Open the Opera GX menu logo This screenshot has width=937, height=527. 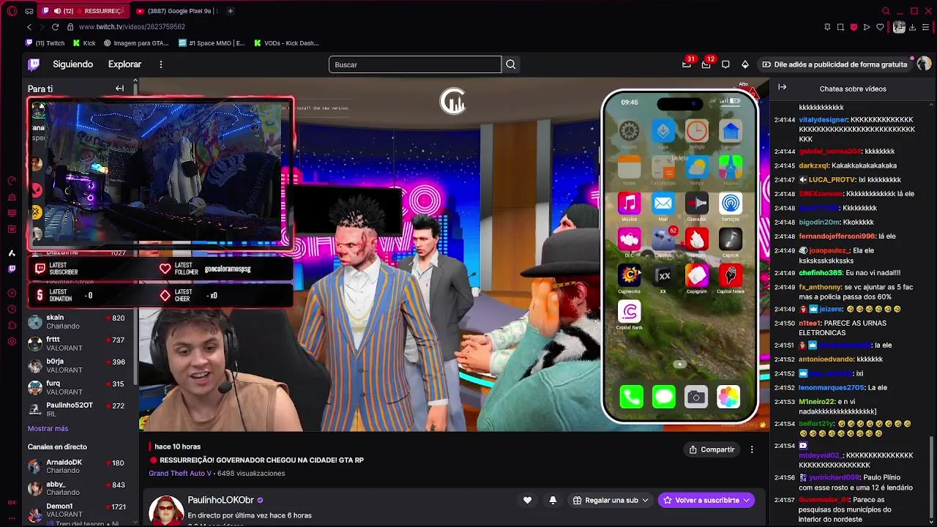click(x=12, y=11)
